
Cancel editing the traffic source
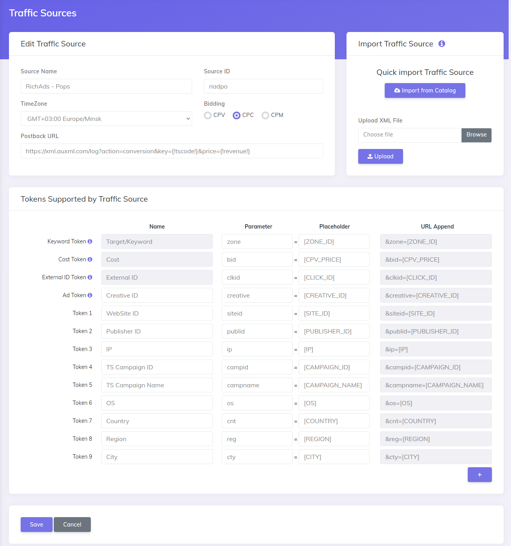click(x=72, y=524)
